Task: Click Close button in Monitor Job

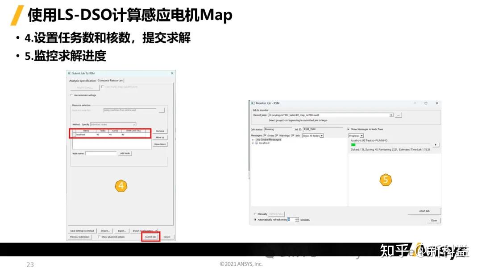Action: tap(434, 220)
